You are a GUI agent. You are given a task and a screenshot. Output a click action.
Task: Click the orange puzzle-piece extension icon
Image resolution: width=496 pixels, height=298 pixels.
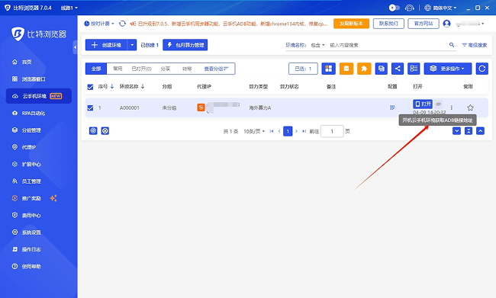[x=364, y=69]
